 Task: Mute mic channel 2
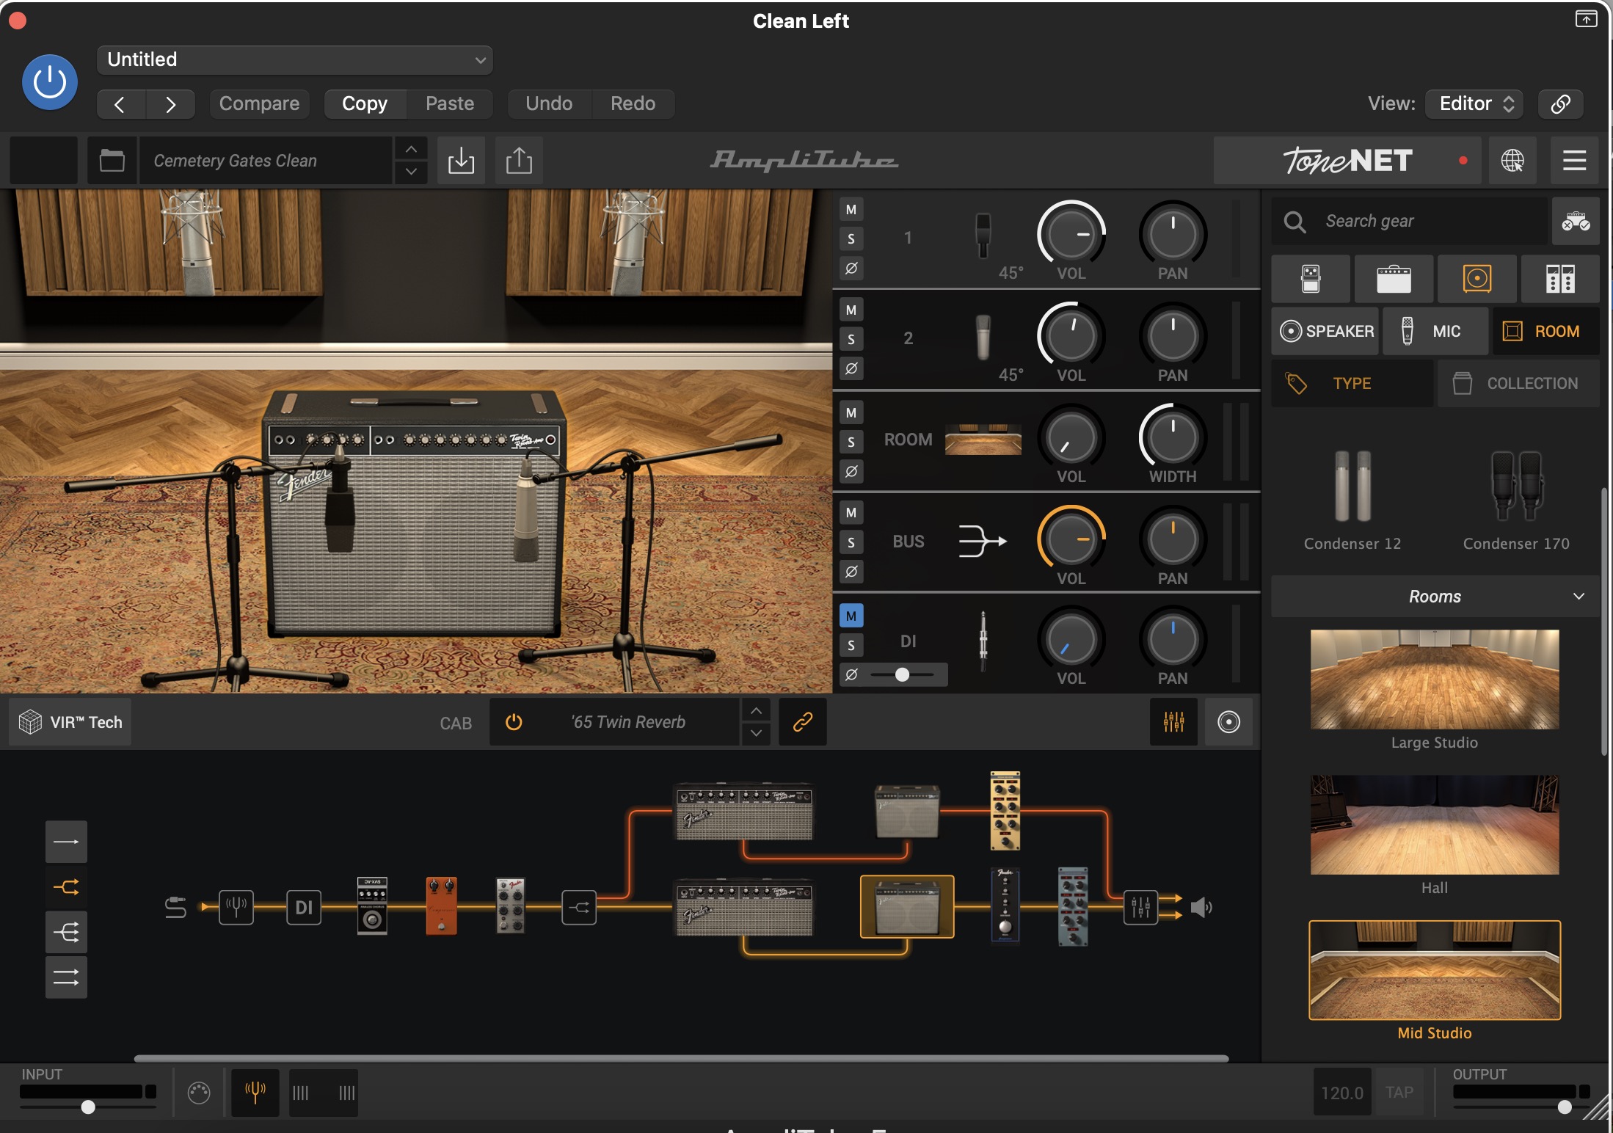point(851,310)
